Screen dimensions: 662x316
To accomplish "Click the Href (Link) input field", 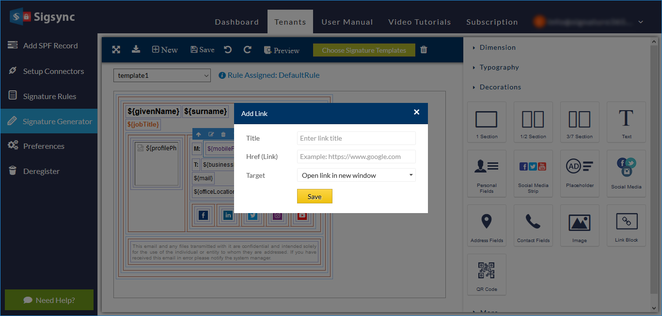I will click(356, 157).
